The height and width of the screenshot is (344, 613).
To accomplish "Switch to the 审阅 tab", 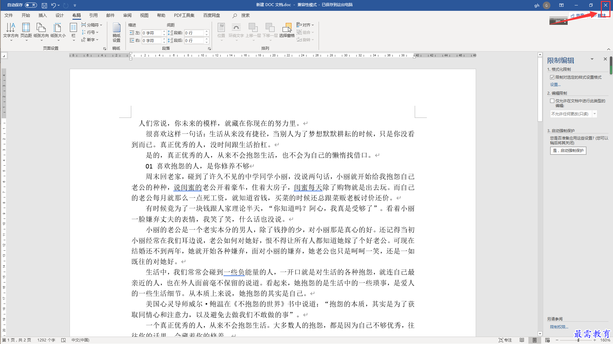I will (x=127, y=16).
